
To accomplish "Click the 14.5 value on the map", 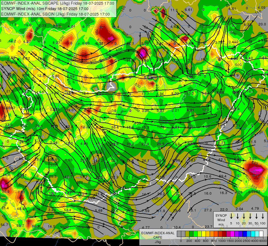I will (x=51, y=226).
